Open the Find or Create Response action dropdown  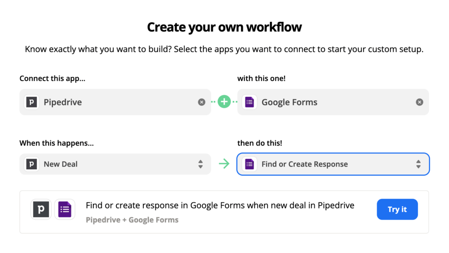tap(333, 164)
